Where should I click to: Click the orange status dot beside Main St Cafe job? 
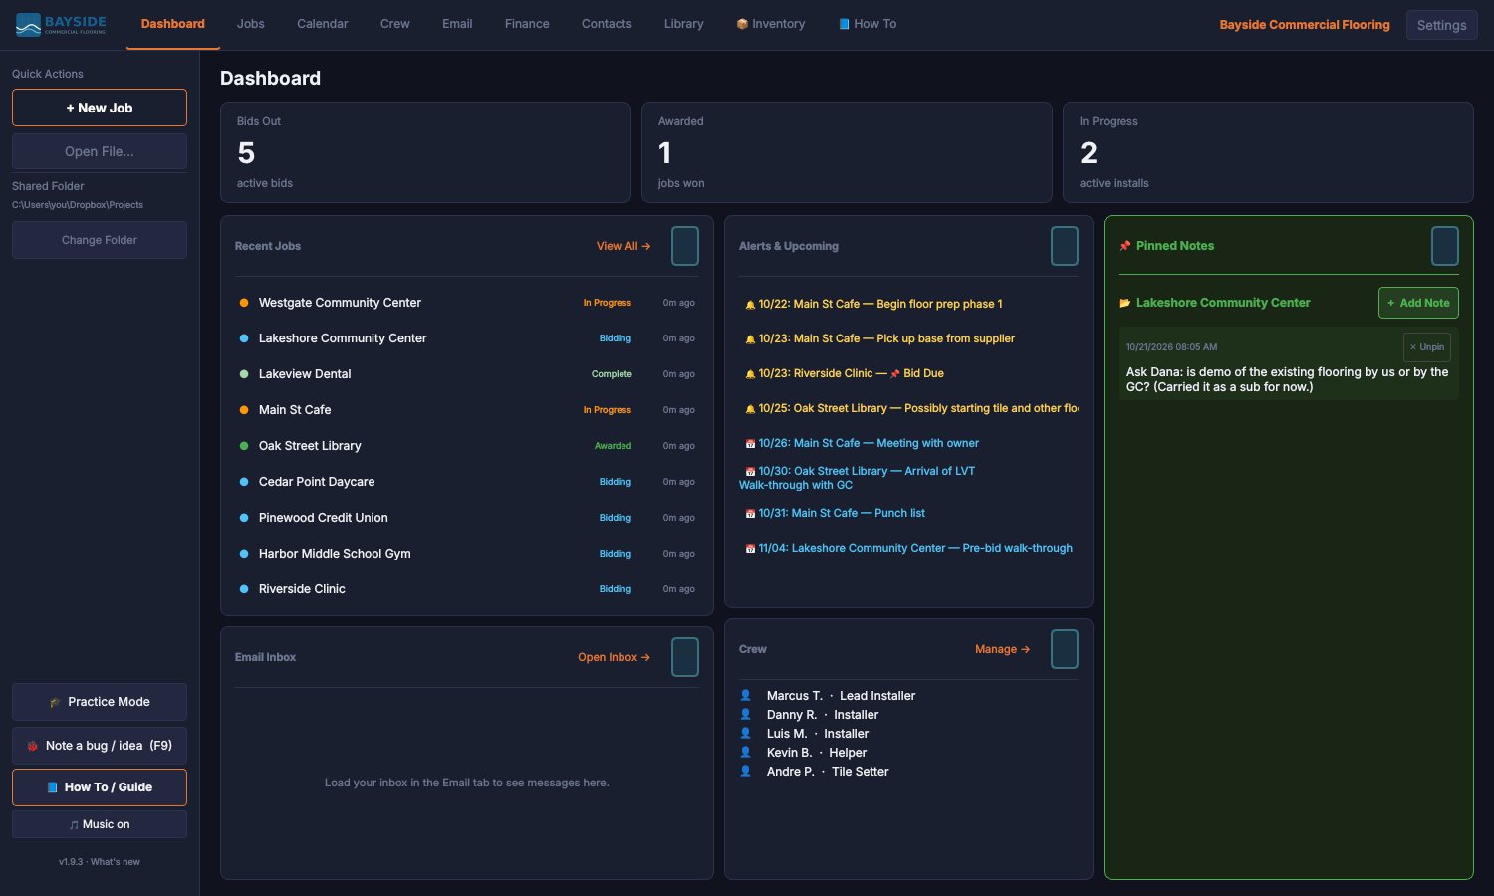coord(244,410)
